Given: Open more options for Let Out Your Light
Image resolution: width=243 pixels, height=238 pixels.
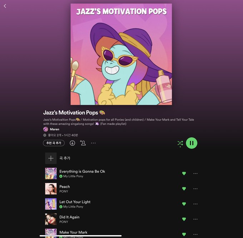Looking at the screenshot, I should [195, 204].
